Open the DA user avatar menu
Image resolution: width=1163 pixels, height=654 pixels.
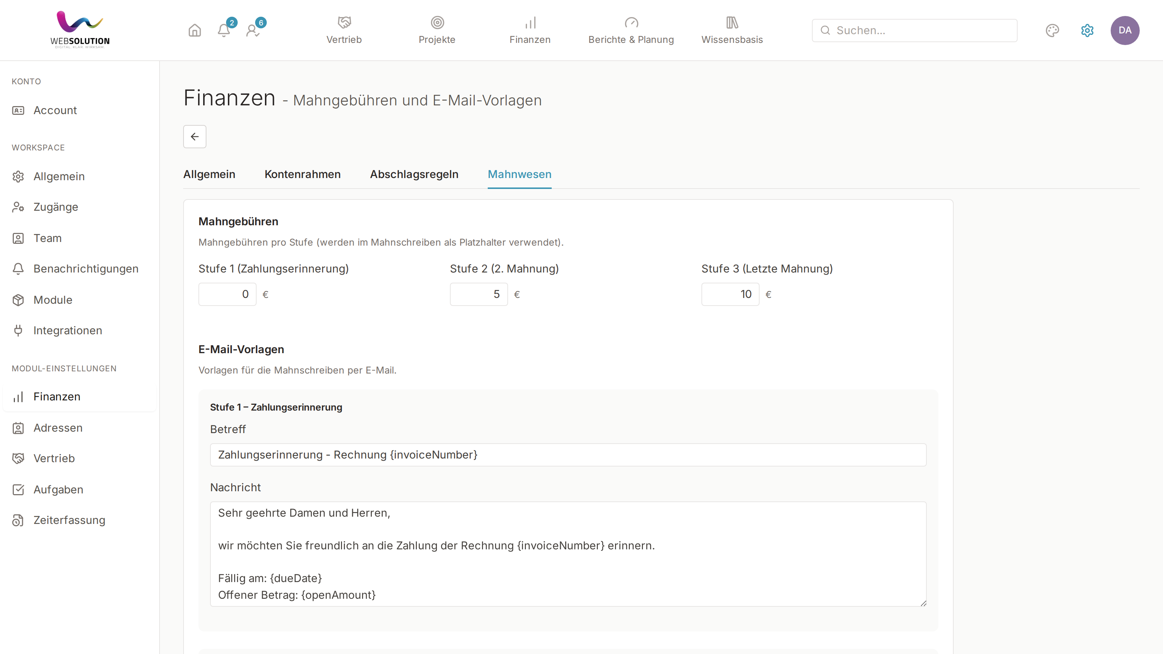click(x=1124, y=30)
